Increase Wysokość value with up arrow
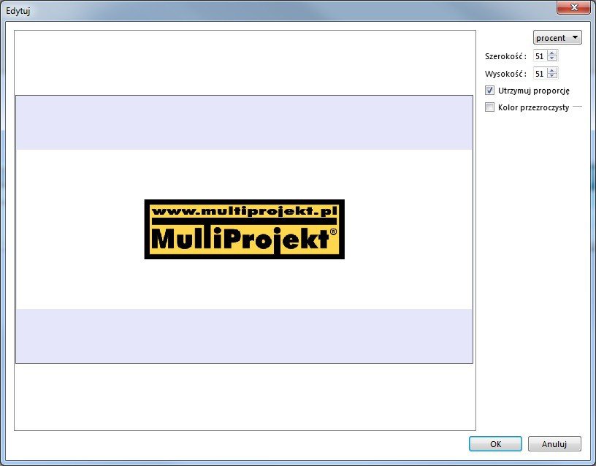 point(552,70)
